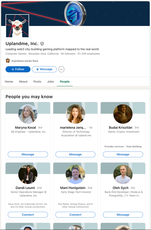Click 'marielena works here' text
Image resolution: width=151 pixels, height=230 pixels.
click(25, 61)
